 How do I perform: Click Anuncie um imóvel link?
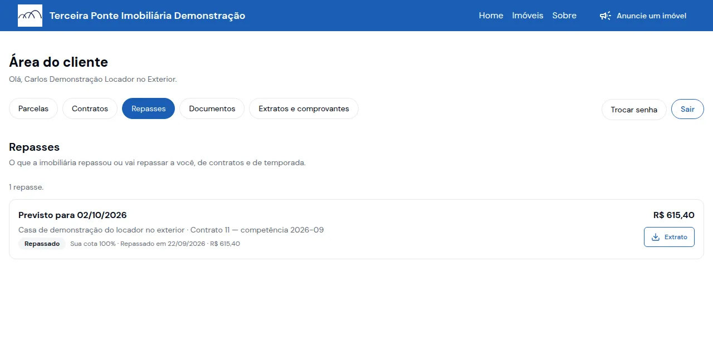click(643, 16)
